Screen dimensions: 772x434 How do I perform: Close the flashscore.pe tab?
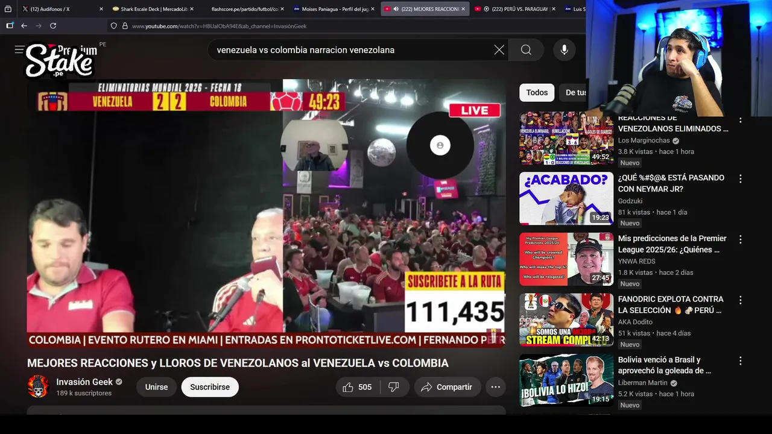282,9
